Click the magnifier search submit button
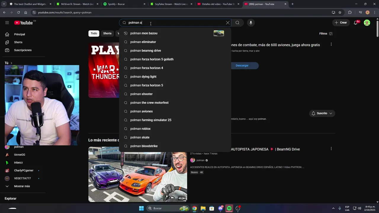The height and width of the screenshot is (213, 379). pos(237,23)
